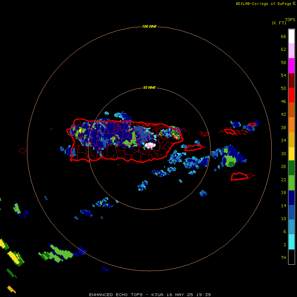297x297 pixels.
Task: Click the 100 NMI range ring label
Action: [x=149, y=26]
